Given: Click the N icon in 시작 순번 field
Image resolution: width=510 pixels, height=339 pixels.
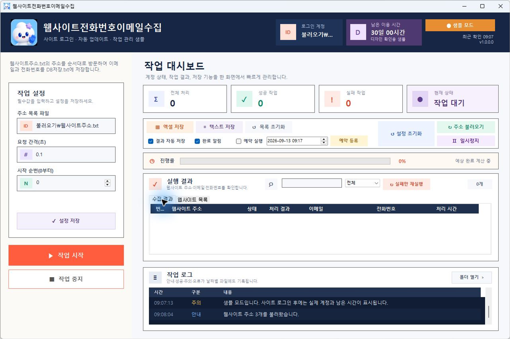Looking at the screenshot, I should tap(26, 183).
